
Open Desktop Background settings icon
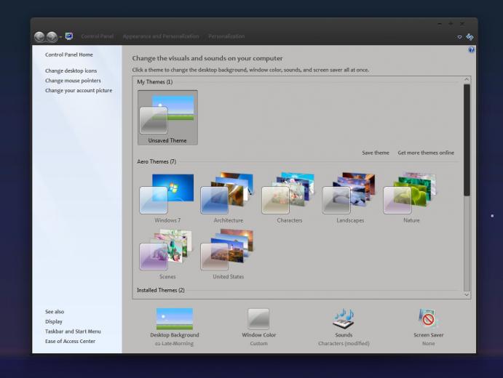[x=175, y=319]
